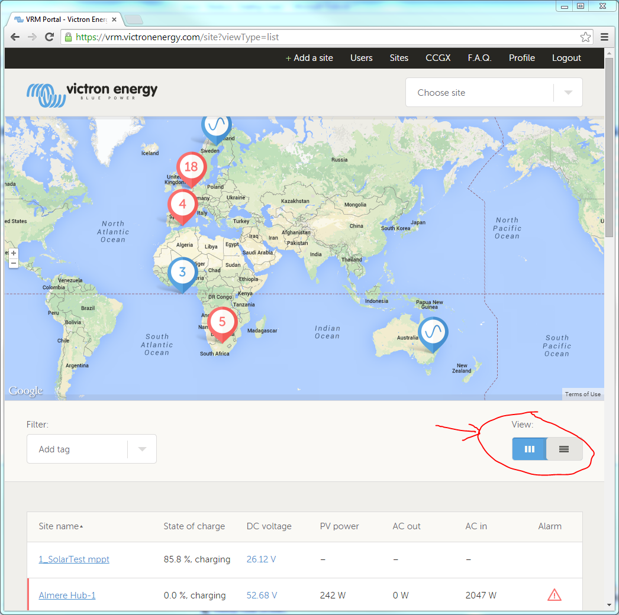Switch to the list rows view toggle
Screen dimensions: 619x615
(564, 449)
